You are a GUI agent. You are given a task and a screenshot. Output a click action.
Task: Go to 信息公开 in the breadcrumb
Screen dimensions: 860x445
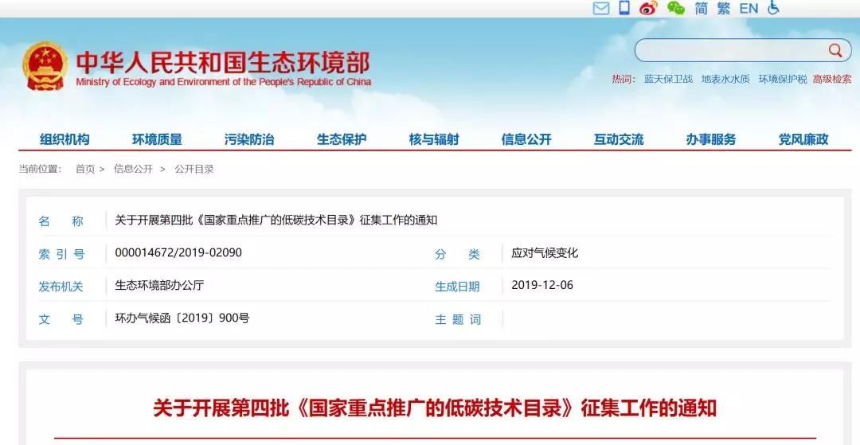(x=133, y=169)
